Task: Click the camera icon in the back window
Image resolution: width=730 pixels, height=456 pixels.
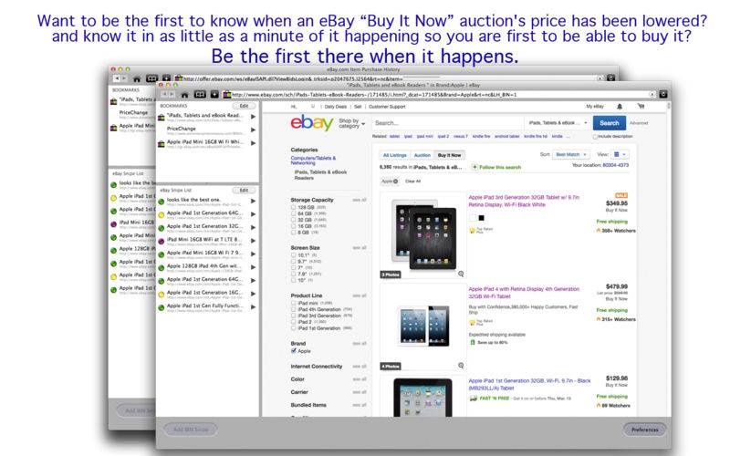Action: click(x=610, y=78)
